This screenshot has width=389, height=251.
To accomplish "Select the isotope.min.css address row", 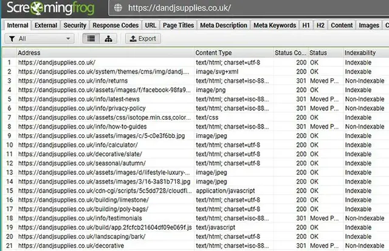I will [105, 117].
